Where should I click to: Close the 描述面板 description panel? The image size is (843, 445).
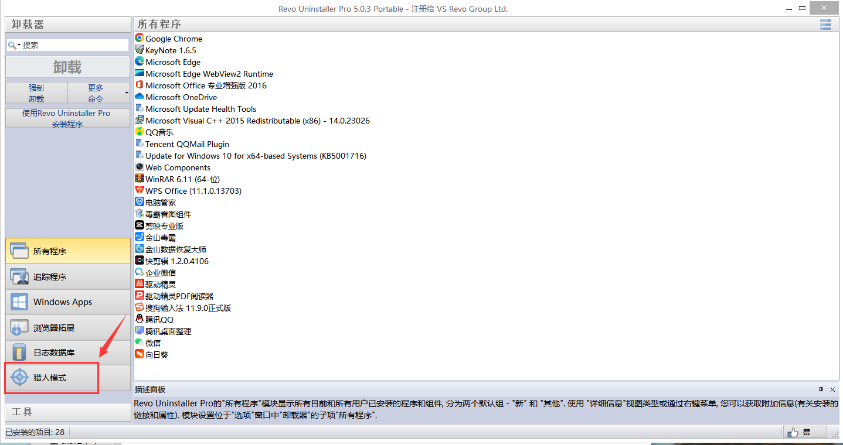point(833,389)
